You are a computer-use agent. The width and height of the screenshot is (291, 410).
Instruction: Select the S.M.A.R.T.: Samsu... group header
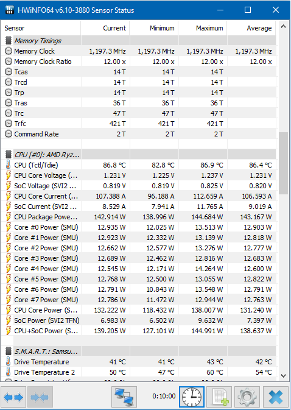46,352
